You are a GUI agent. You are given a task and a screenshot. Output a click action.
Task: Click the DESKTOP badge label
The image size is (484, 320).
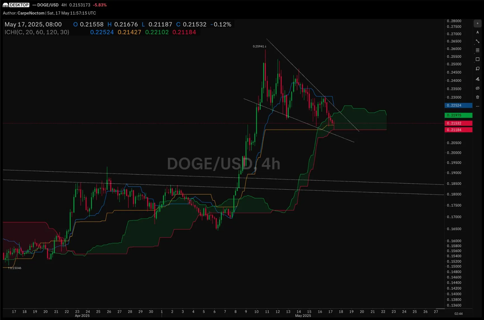18,5
